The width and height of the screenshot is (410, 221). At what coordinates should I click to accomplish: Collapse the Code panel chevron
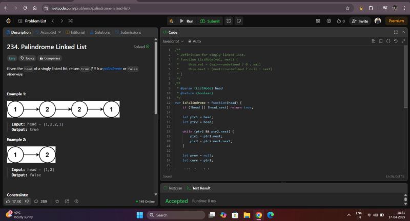(403, 32)
